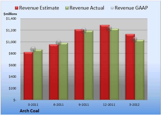Click the GAAP marker above 9-2011
Image resolution: width=161 pixels, height=115 pixels.
pyautogui.click(x=84, y=30)
